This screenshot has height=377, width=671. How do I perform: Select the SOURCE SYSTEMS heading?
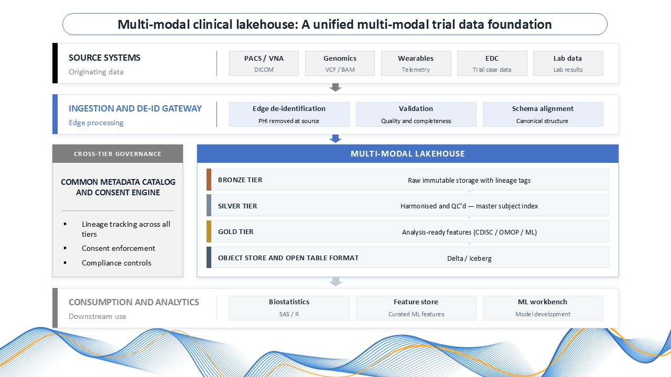pyautogui.click(x=104, y=58)
